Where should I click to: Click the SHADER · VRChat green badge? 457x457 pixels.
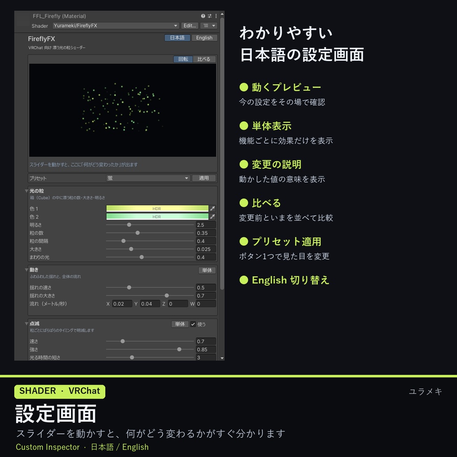60,391
